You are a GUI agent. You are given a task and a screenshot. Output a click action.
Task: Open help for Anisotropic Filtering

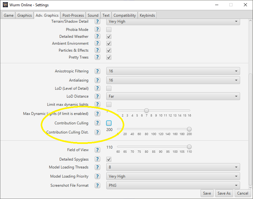97,71
